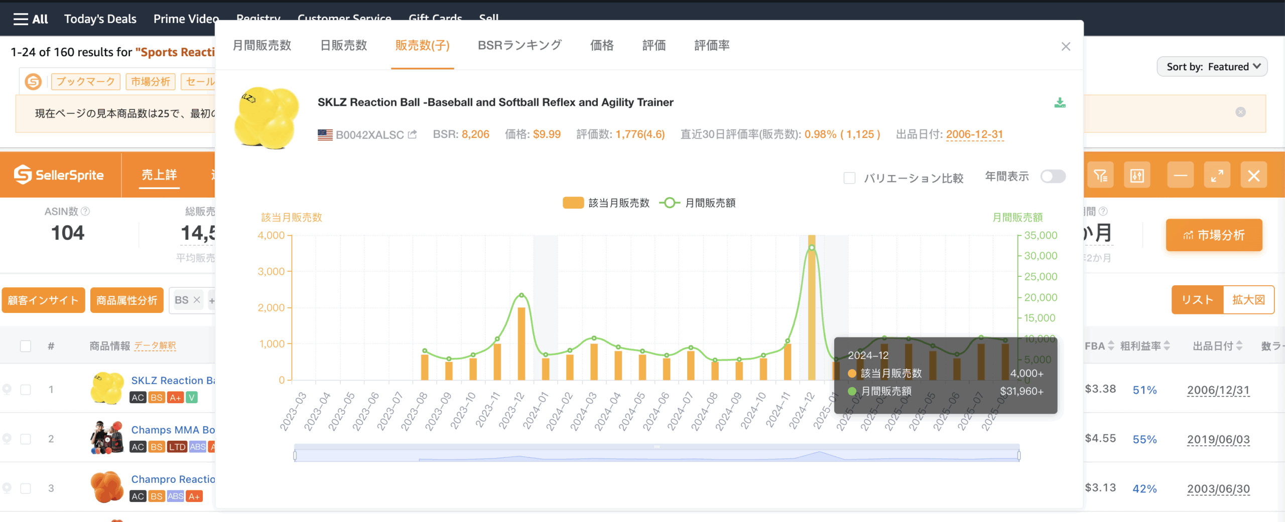This screenshot has height=522, width=1285.
Task: Dismiss the notice banner close icon
Action: tap(1240, 112)
